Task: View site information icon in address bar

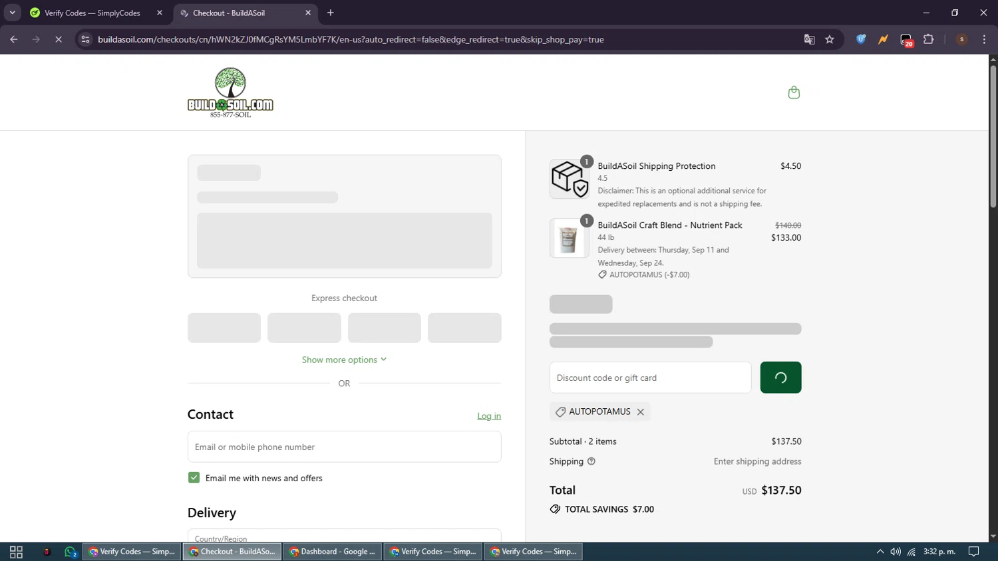Action: 85,39
